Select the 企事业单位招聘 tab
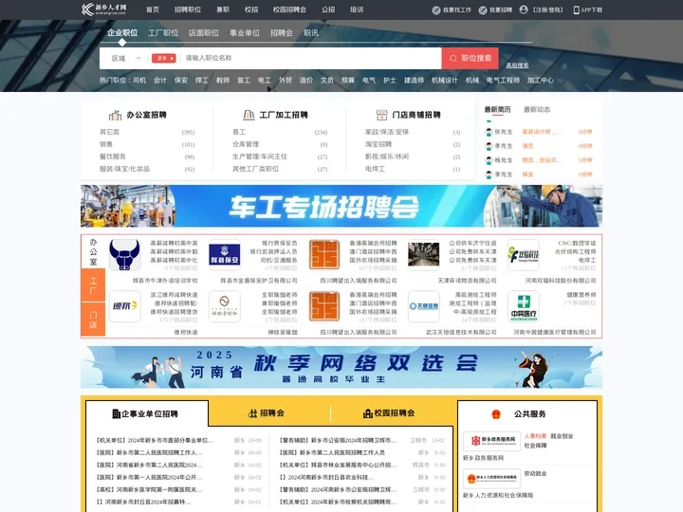Screen dimensions: 683x512 pyautogui.click(x=145, y=413)
